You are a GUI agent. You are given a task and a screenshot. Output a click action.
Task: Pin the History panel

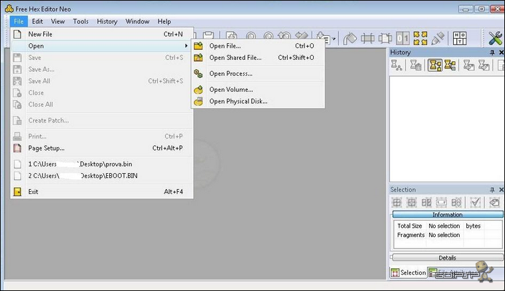[492, 53]
